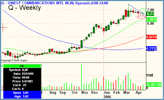Click the Aug label on time axis
This screenshot has width=164, height=100.
pos(53,92)
